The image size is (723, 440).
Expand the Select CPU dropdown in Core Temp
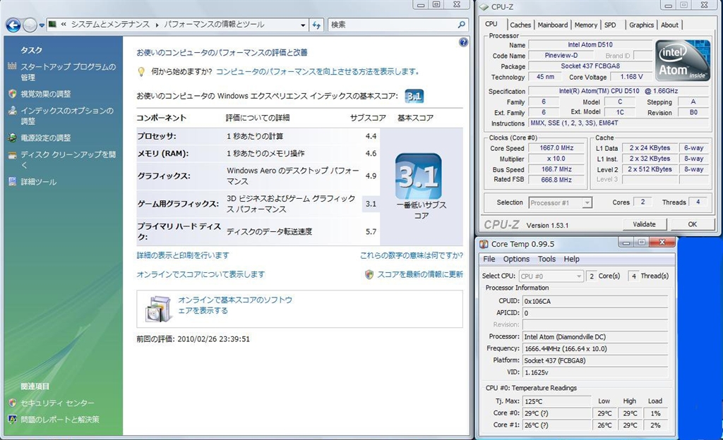[x=551, y=276]
